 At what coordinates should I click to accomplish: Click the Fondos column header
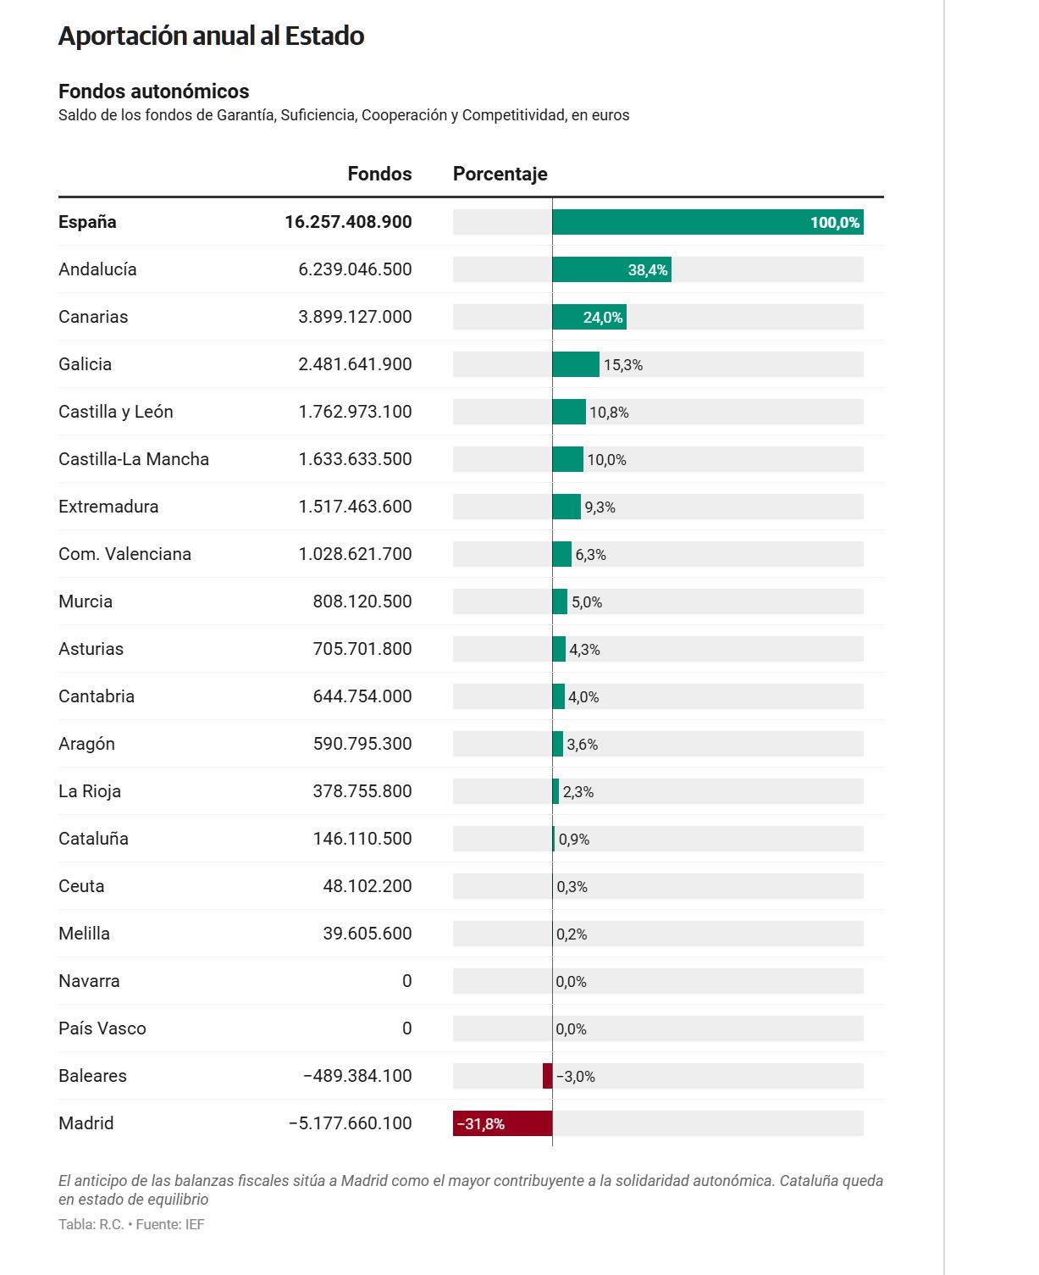379,174
